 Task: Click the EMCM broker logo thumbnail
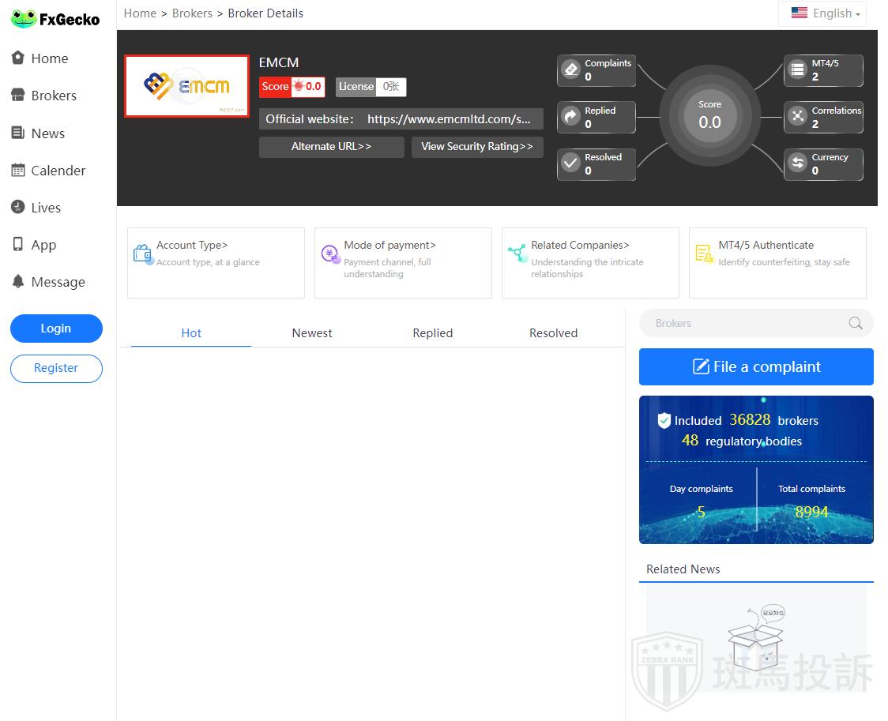point(186,86)
